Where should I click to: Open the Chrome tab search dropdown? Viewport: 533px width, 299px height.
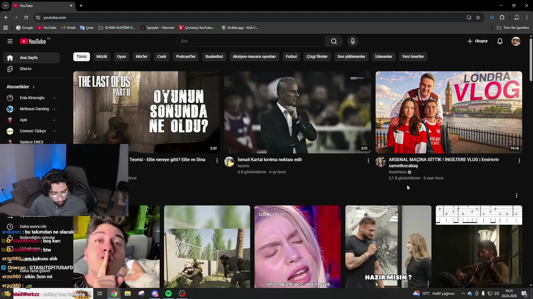pyautogui.click(x=5, y=6)
